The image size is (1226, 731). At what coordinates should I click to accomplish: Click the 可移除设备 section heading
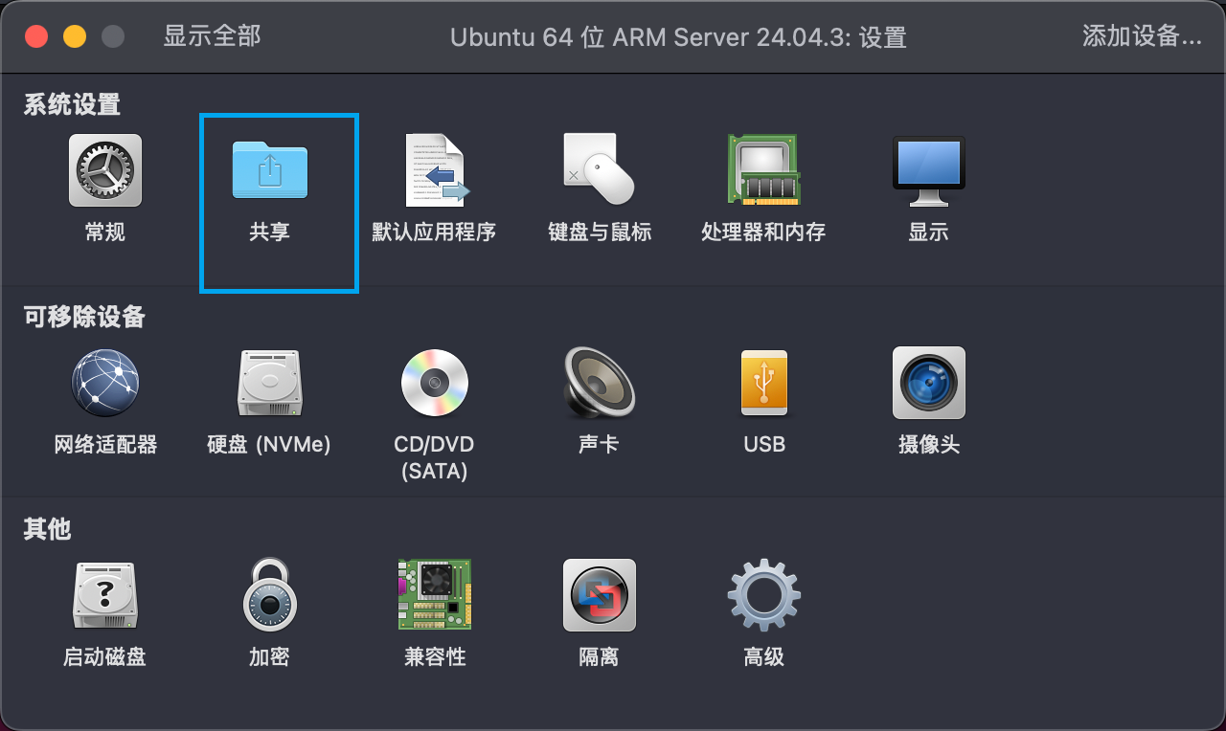[x=84, y=317]
